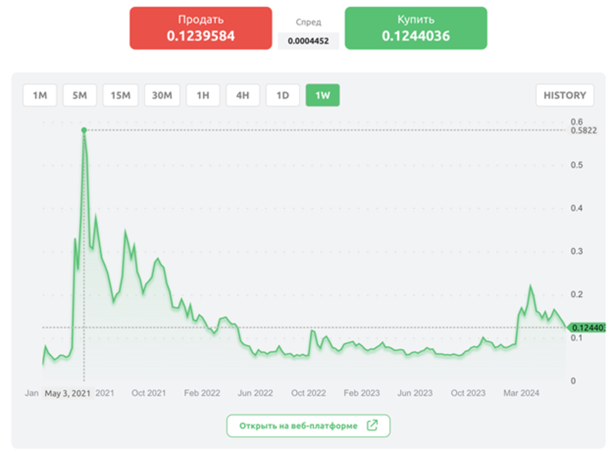This screenshot has height=454, width=612.
Task: Set chart interval to 4H
Action: tap(242, 95)
